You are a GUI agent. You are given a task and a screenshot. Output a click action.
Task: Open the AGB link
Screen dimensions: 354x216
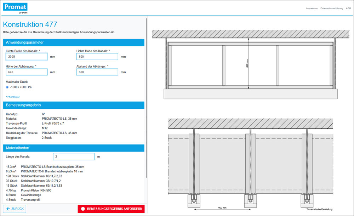(348, 8)
